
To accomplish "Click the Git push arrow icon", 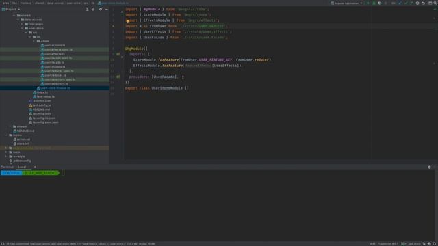I will point(411,3).
